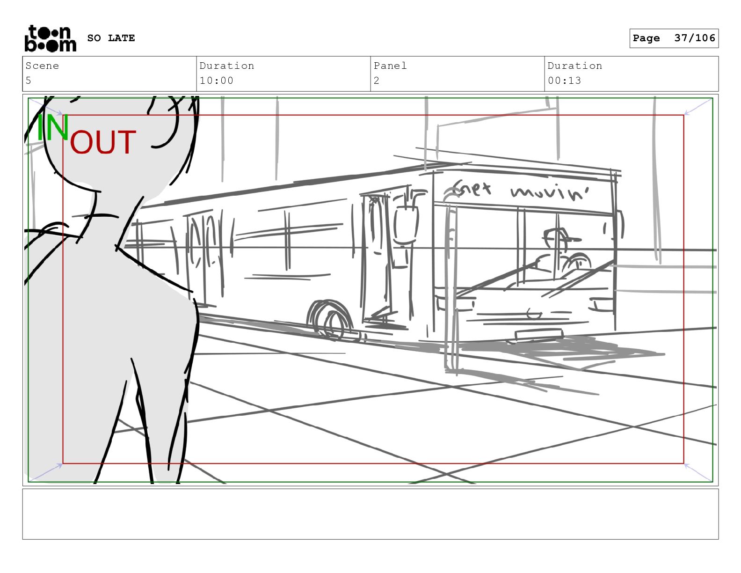
Task: Click the storyboard panel bus drawing
Action: click(374, 253)
